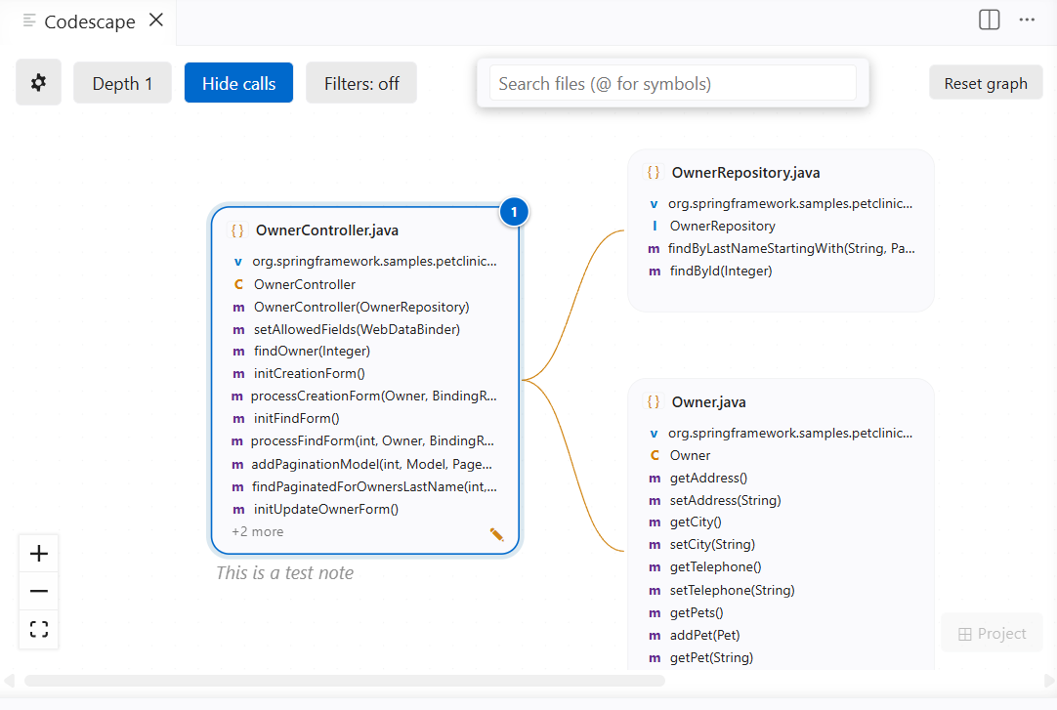The width and height of the screenshot is (1057, 710).
Task: Open the settings gear in the toolbar
Action: click(38, 82)
